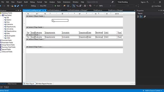Image resolution: width=164 pixels, height=92 pixels.
Task: Click the Formula Fields node
Action: click(7, 40)
